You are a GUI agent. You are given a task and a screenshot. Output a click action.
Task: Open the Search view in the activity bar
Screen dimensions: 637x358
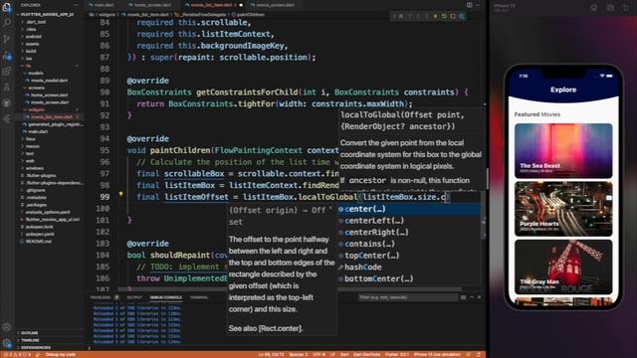[x=7, y=23]
